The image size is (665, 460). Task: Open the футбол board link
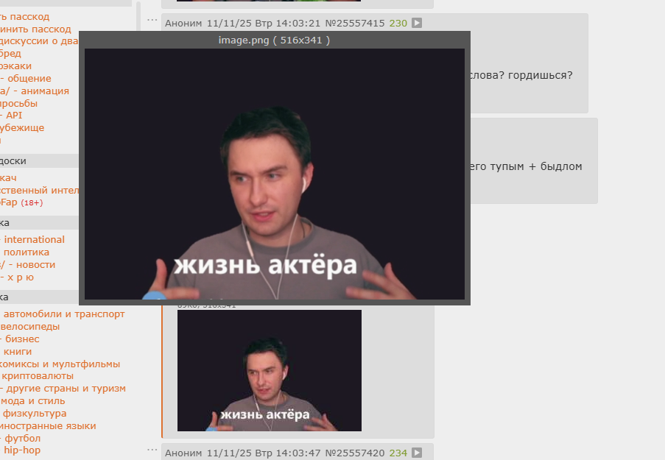pyautogui.click(x=21, y=439)
